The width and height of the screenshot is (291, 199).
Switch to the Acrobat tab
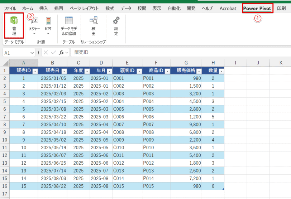[x=228, y=8]
